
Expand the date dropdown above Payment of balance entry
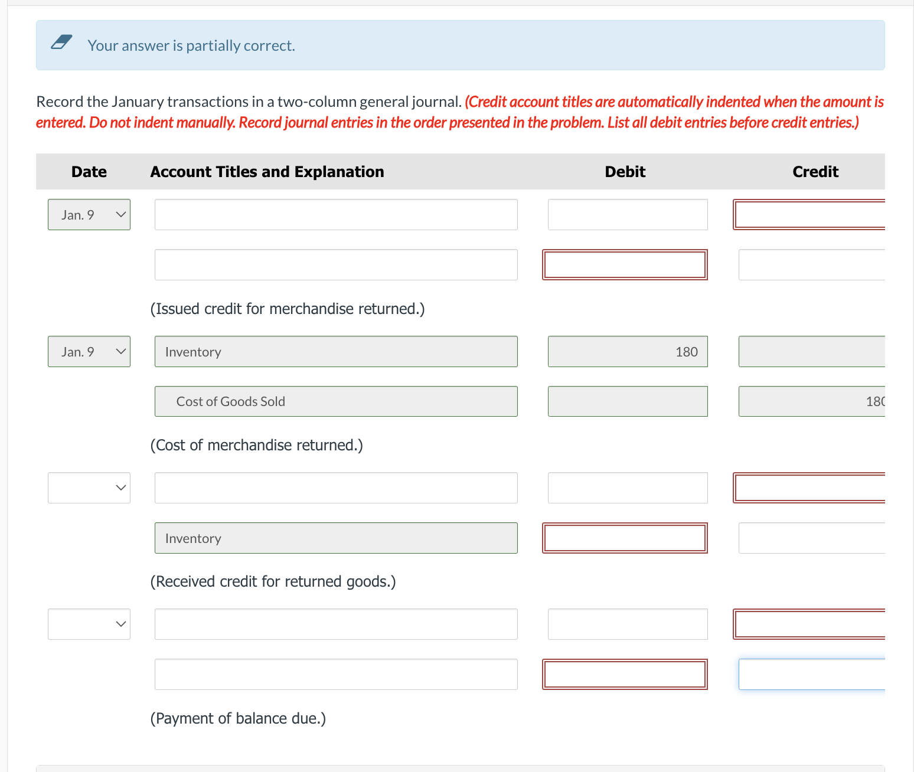pos(89,624)
